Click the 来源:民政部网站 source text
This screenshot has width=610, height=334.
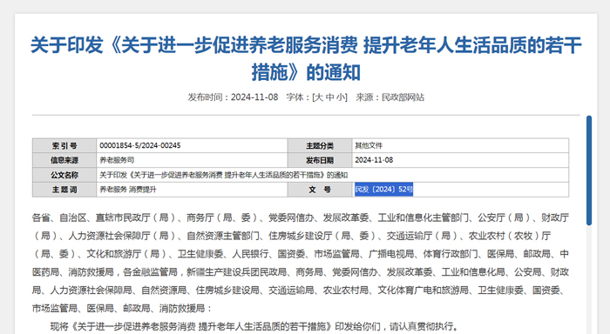[390, 97]
